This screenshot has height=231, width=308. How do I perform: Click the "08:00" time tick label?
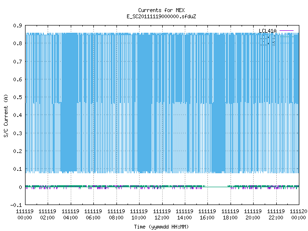(116, 218)
